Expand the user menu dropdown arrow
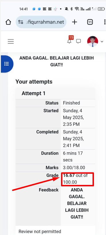Viewport: 106px width, 235px height. click(102, 42)
